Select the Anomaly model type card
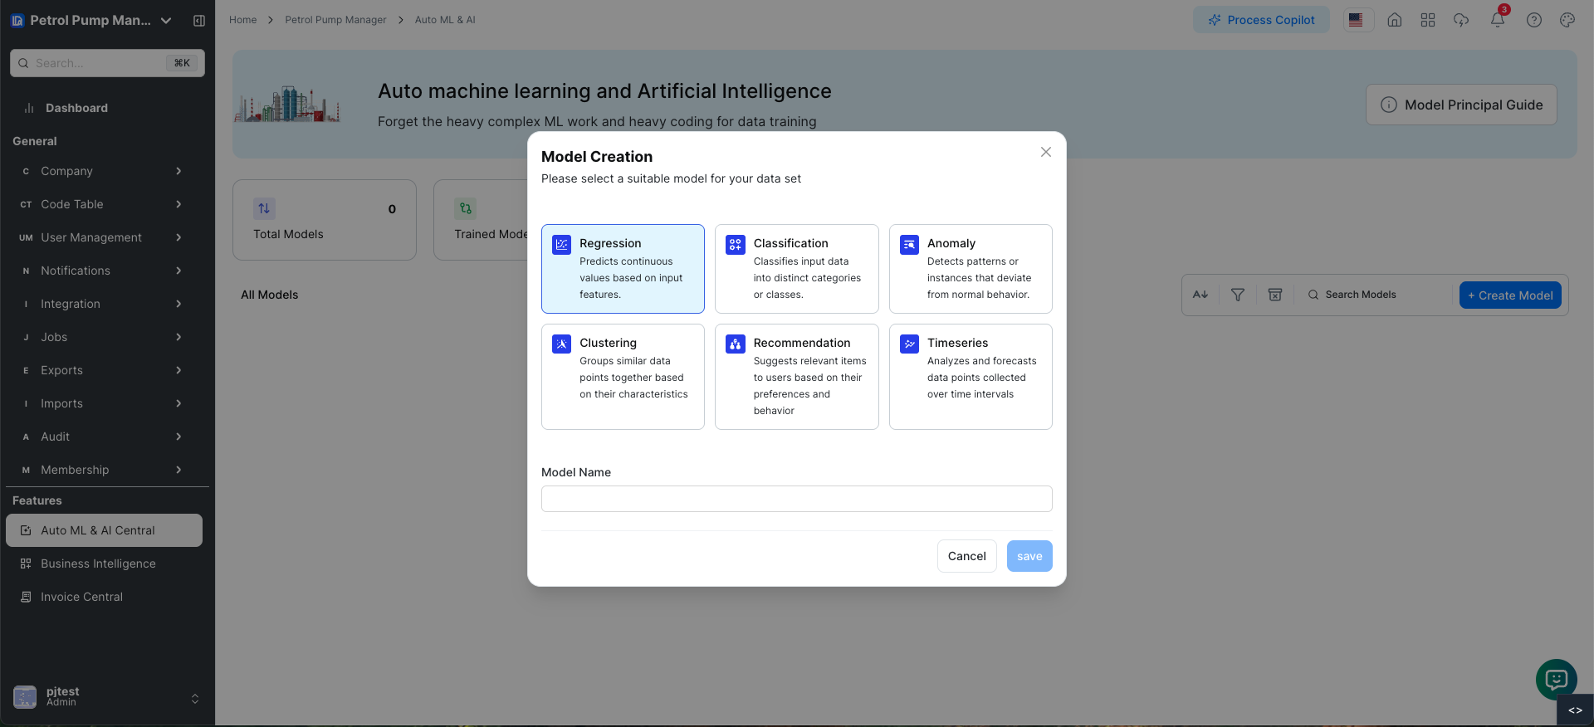1594x727 pixels. pyautogui.click(x=971, y=268)
